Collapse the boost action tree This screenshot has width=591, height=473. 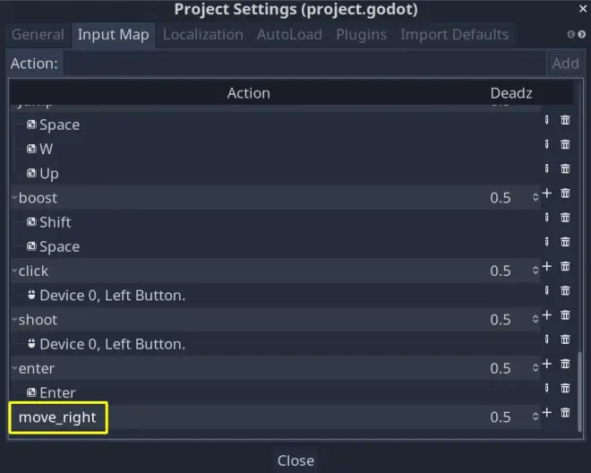14,198
